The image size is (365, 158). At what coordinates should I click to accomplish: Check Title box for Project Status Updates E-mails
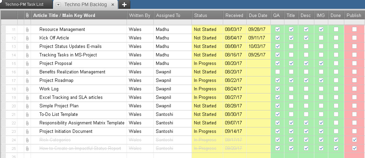(x=291, y=47)
